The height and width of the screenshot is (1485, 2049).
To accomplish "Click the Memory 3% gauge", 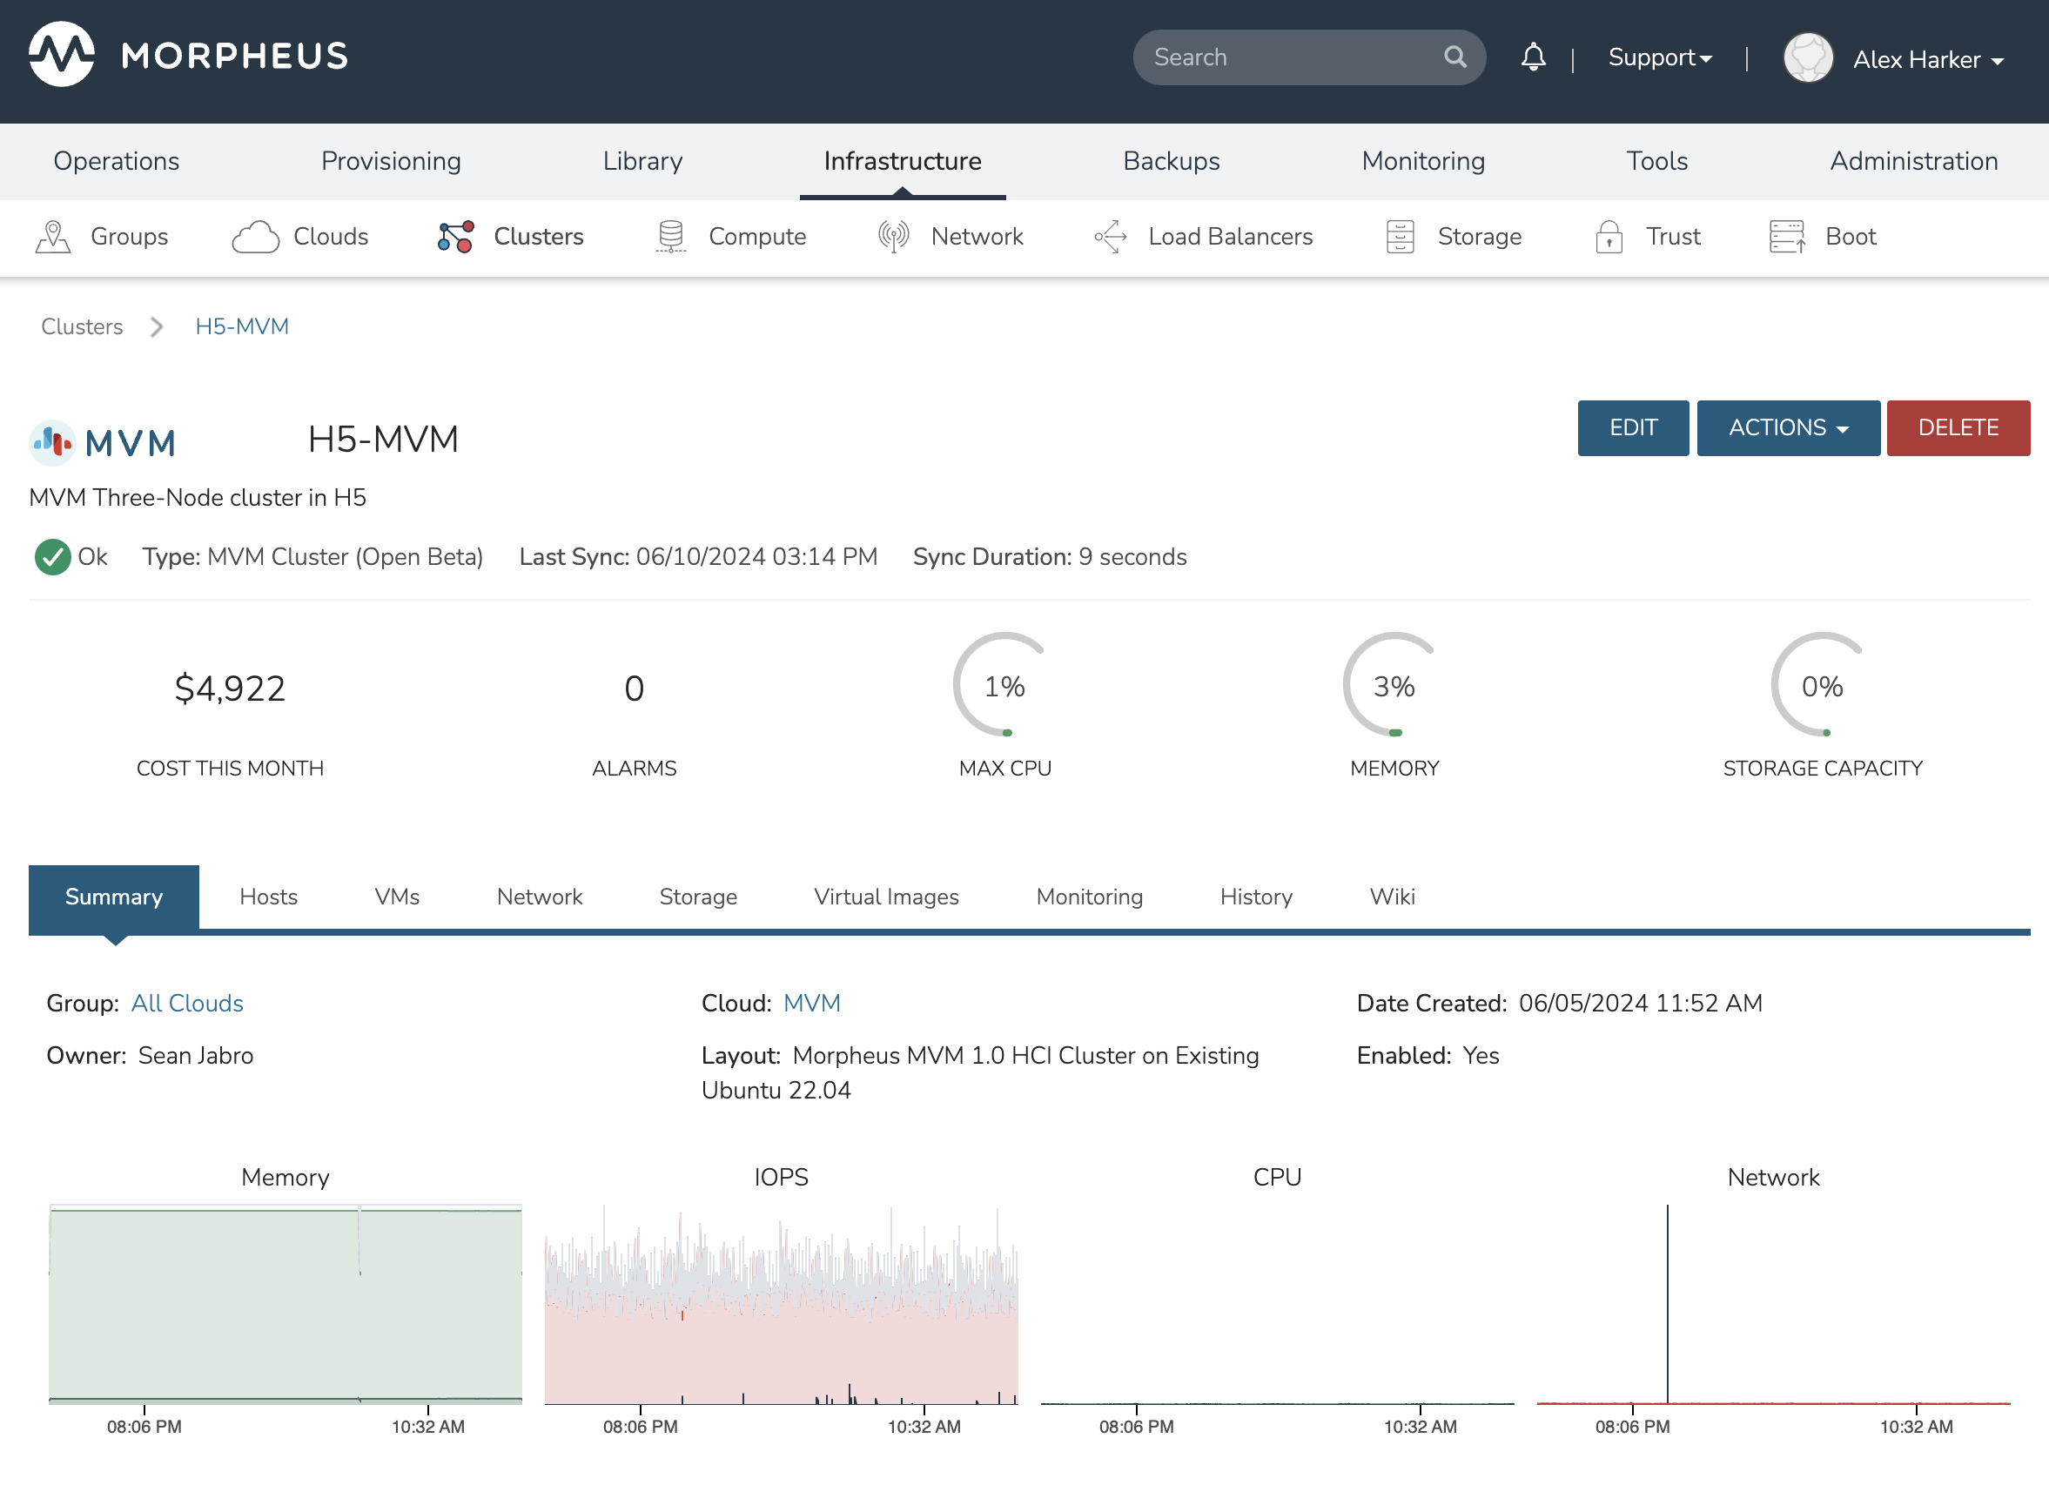I will coord(1394,686).
